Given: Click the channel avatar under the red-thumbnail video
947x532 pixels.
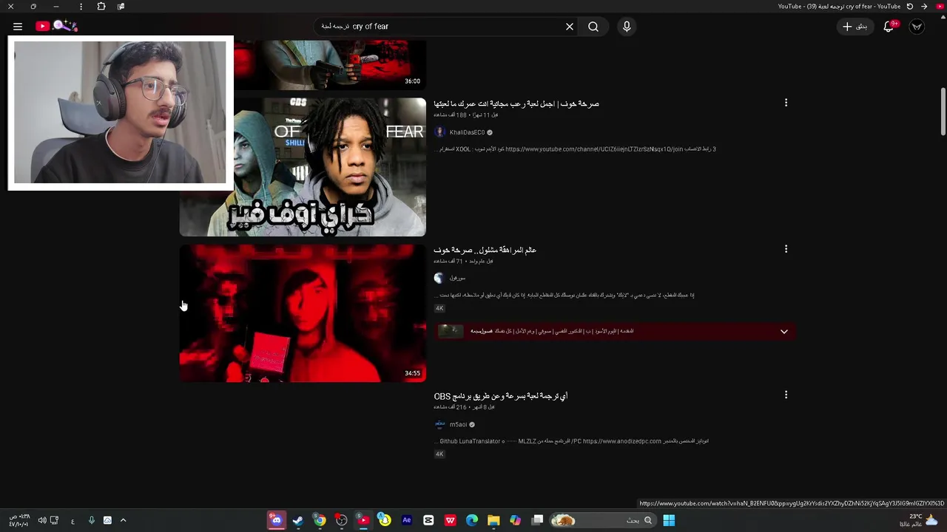Looking at the screenshot, I should click(x=439, y=278).
